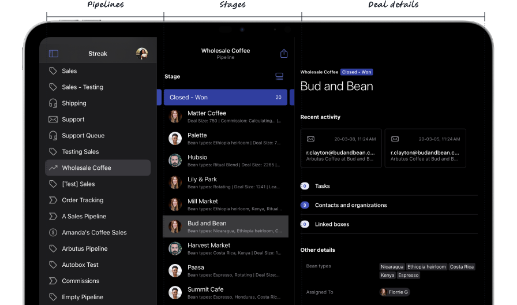Open the 20-03-08 email activity card

tap(341, 148)
